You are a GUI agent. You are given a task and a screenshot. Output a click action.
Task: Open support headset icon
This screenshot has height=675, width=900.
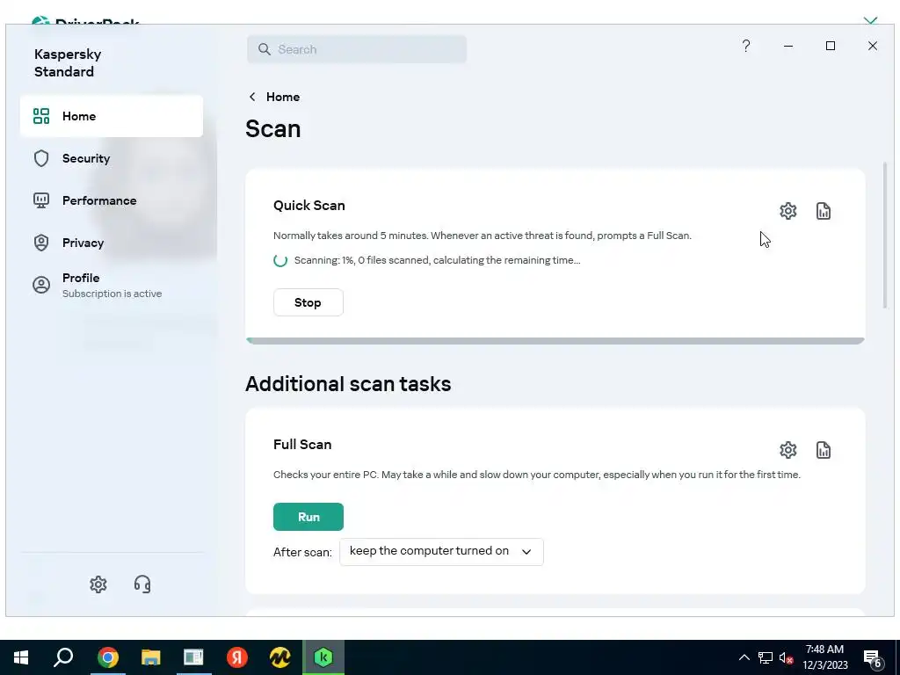click(x=142, y=584)
